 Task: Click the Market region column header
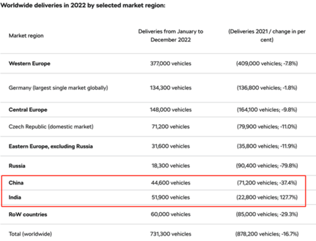[26, 35]
